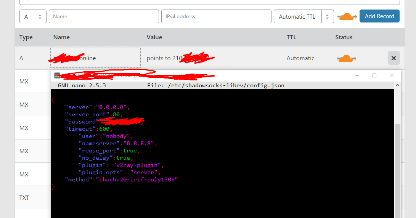Toggle the orange cloud status in the A record row
Screen dimensions: 416x218
(346, 58)
